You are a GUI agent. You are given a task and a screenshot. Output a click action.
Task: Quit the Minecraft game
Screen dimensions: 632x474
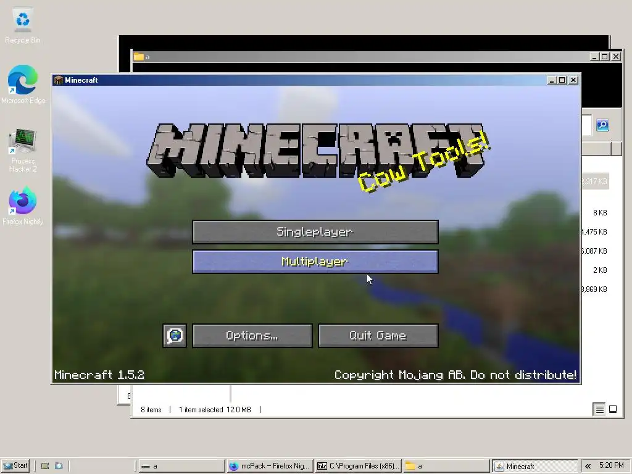point(378,335)
